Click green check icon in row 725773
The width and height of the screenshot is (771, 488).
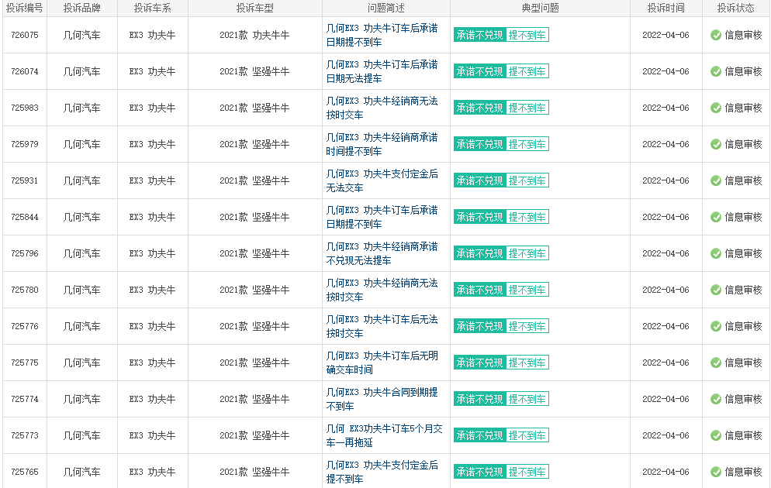(x=716, y=435)
